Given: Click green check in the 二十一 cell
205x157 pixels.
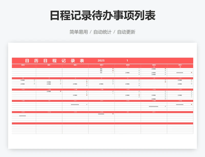Looking at the screenshot, I should pos(87,104).
